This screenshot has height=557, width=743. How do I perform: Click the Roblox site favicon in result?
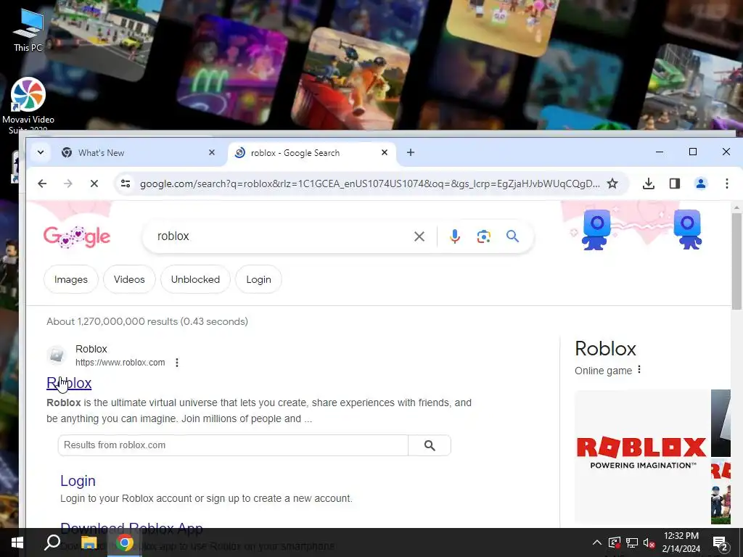click(57, 355)
